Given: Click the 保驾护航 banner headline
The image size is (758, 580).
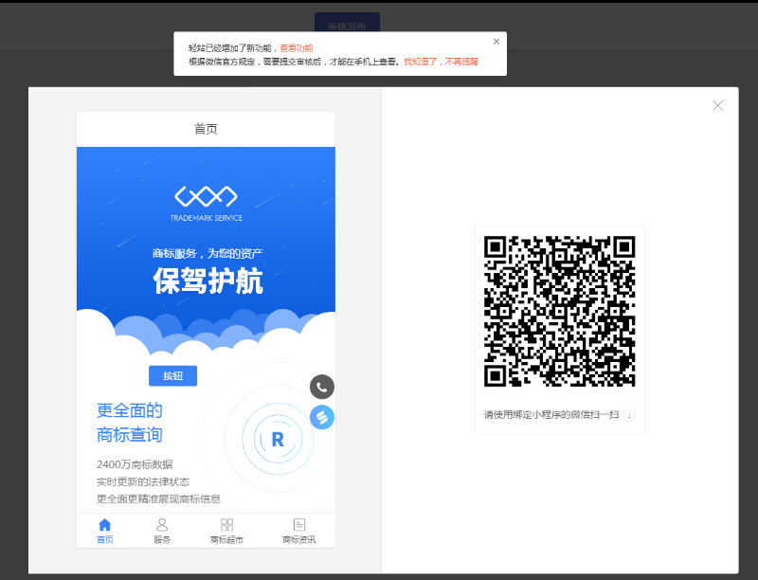Looking at the screenshot, I should point(208,281).
